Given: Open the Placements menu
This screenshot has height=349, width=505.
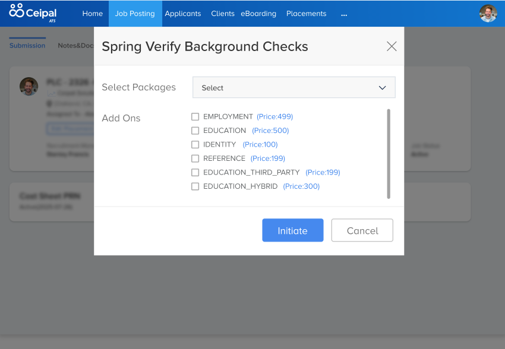Looking at the screenshot, I should 307,14.
